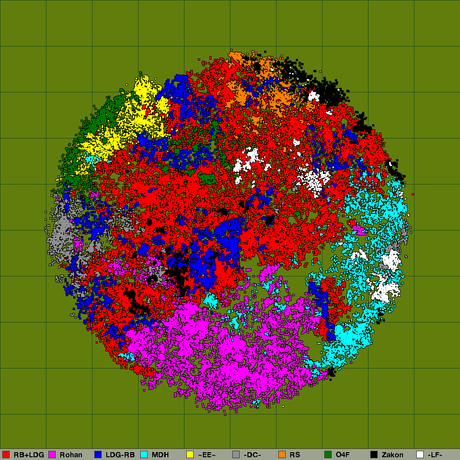Click the magenta Rohan legend swatch

52,454
